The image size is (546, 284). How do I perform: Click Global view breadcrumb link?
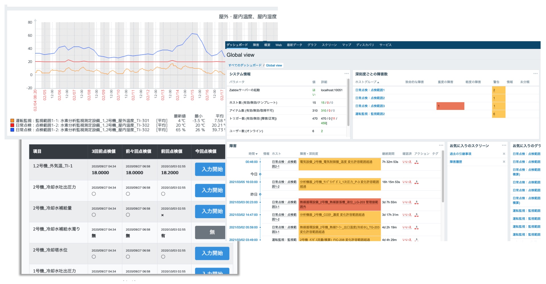point(274,65)
